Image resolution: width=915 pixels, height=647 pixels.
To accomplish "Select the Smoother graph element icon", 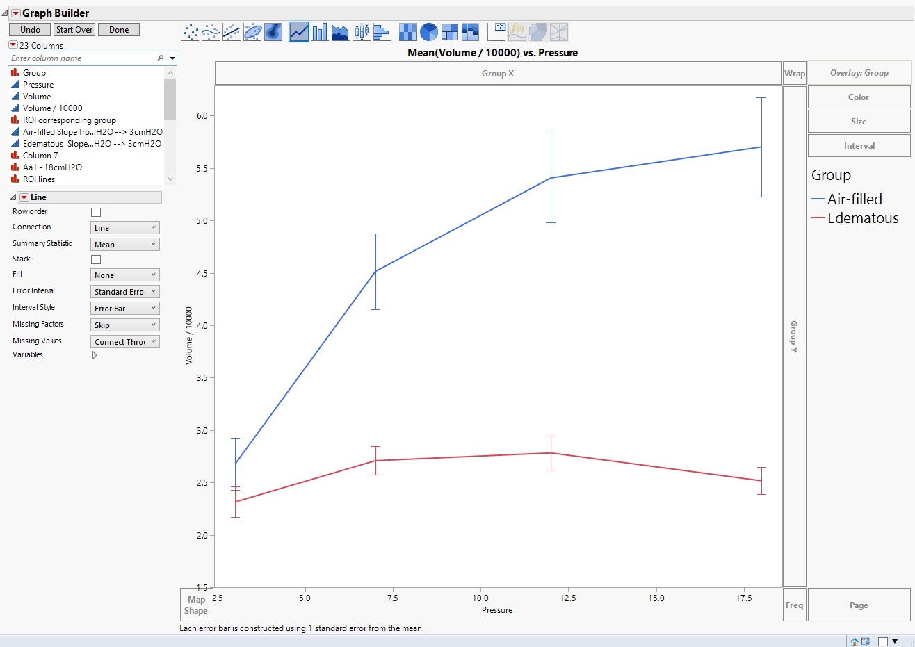I will pos(211,32).
